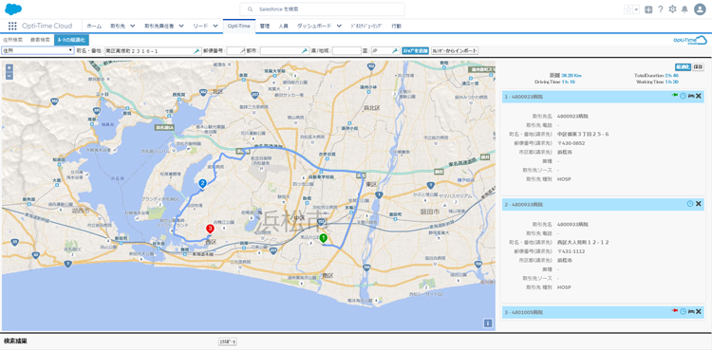Open the 住所 type dropdown
The height and width of the screenshot is (350, 712).
click(x=38, y=51)
